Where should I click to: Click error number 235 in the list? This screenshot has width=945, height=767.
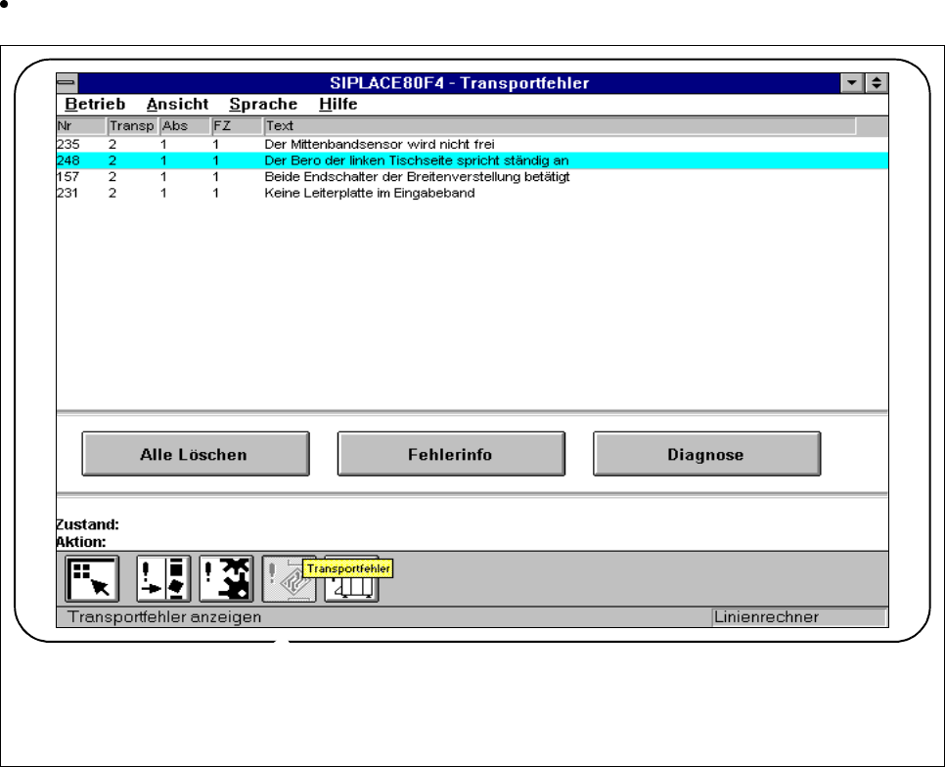pos(68,145)
